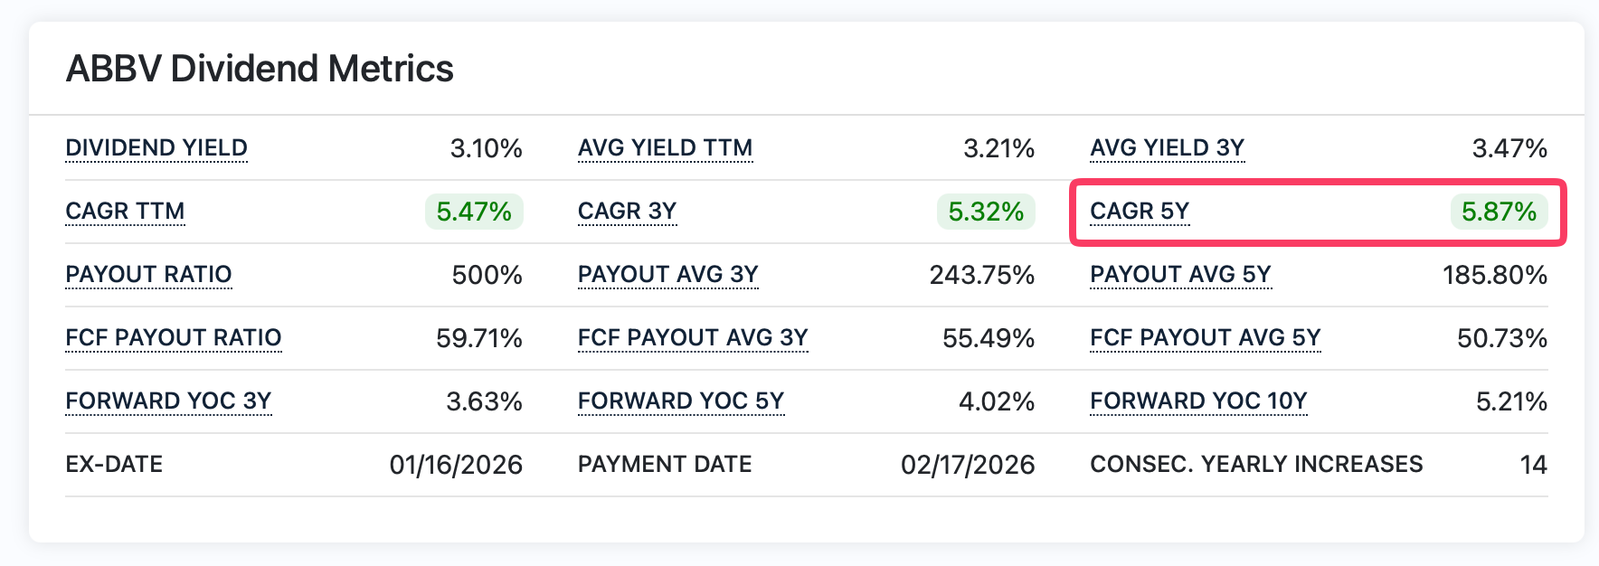Select the CAGR TTM label

pyautogui.click(x=125, y=210)
